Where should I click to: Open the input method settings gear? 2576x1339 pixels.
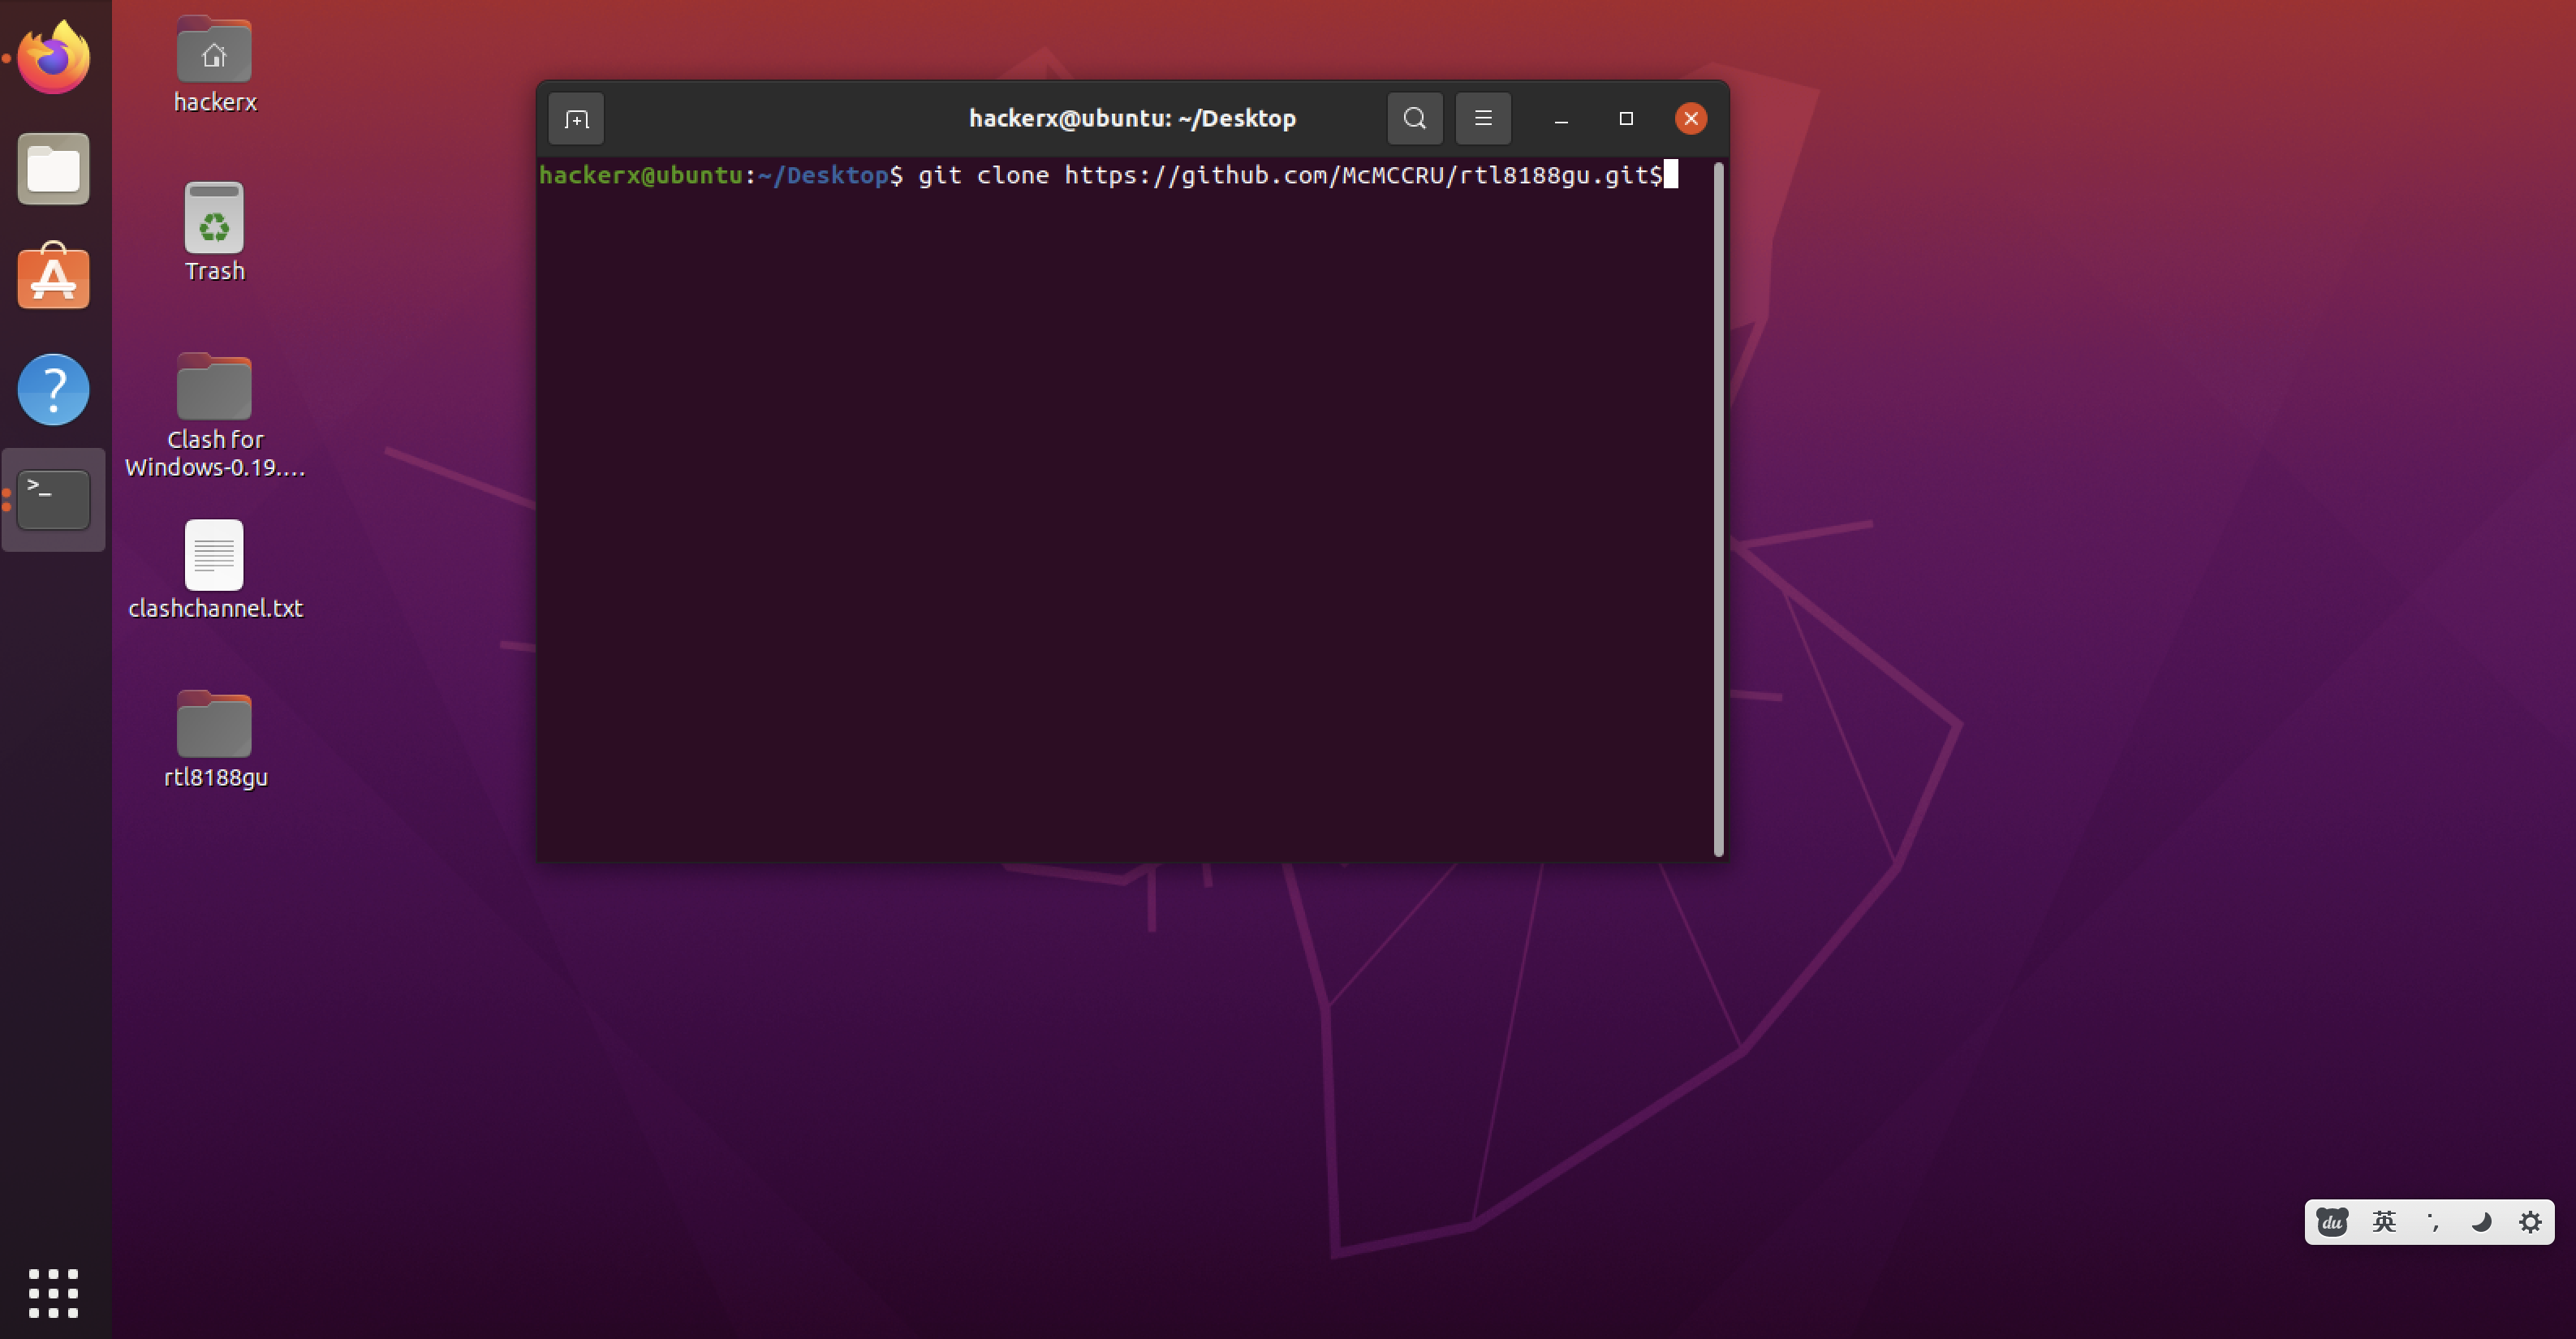[2531, 1222]
